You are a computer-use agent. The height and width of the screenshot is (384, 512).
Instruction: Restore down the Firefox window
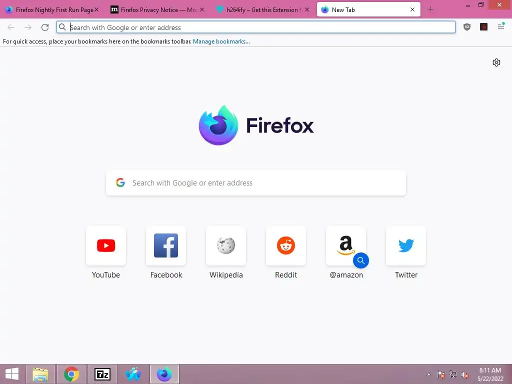480,5
